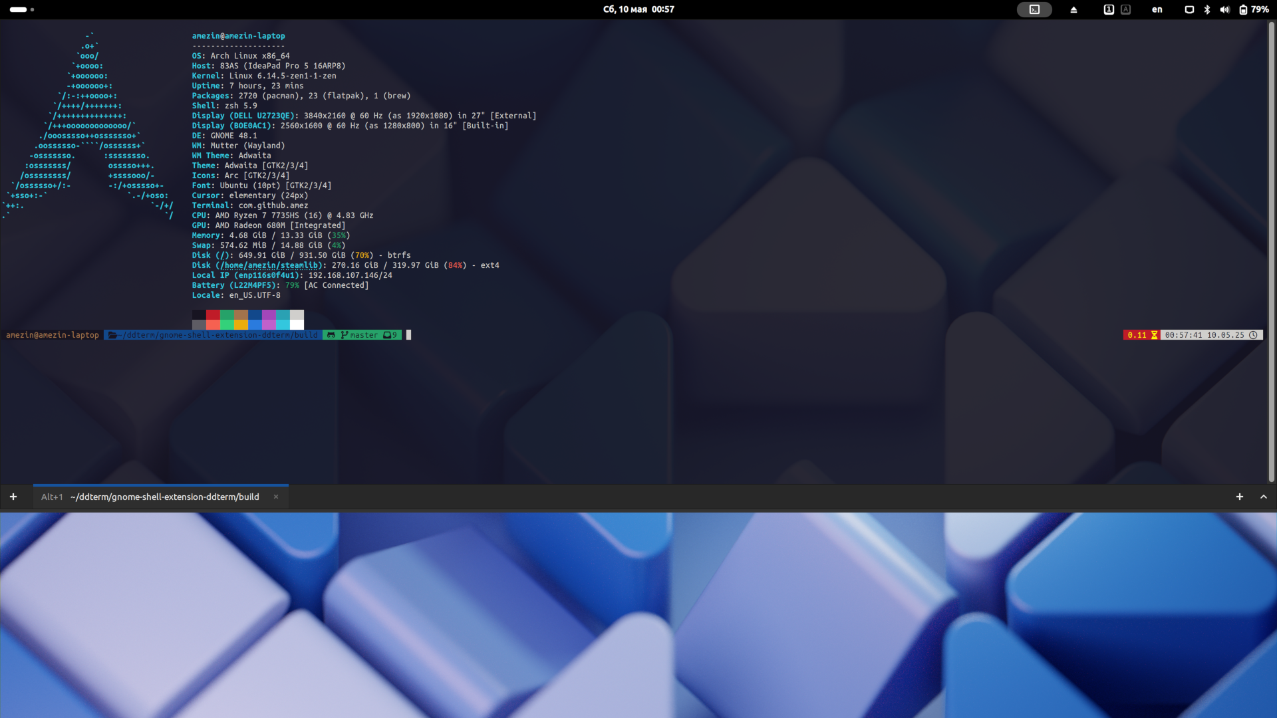Click the 'Display (BOE0AC1)' line
1277x718 pixels.
350,126
